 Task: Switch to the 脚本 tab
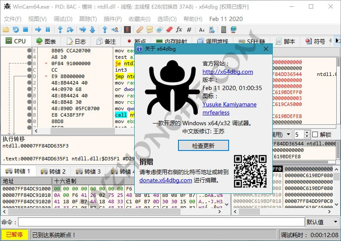coord(286,41)
